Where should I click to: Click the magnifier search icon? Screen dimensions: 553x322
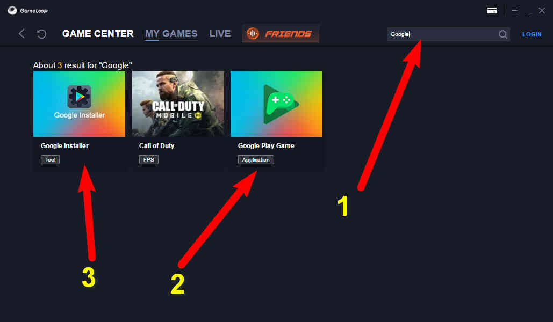point(503,34)
